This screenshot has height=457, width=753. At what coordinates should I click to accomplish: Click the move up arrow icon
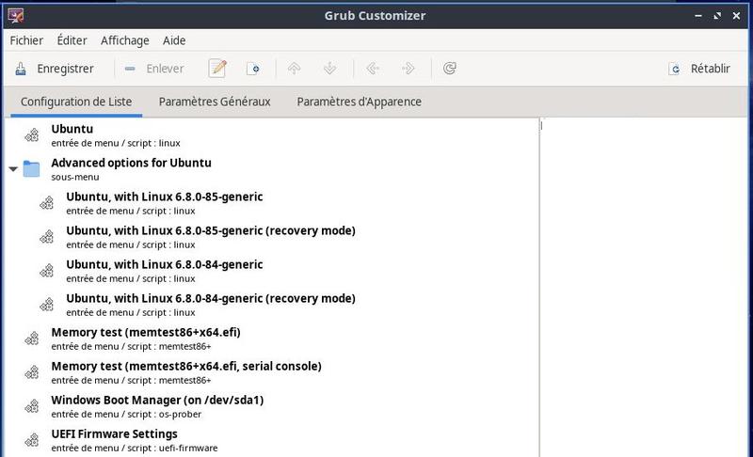[295, 69]
